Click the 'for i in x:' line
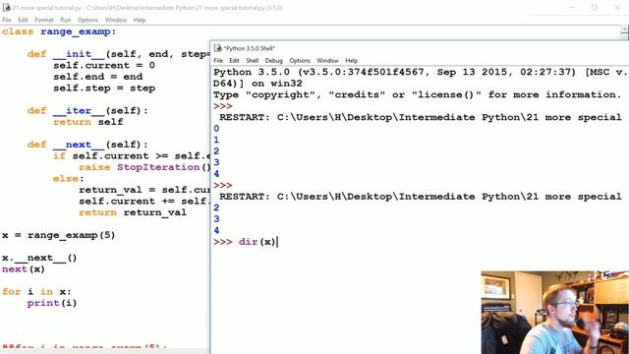The image size is (629, 354). coord(36,291)
